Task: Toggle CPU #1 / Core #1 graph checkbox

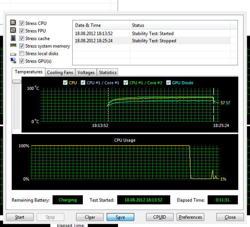Action: (x=83, y=82)
